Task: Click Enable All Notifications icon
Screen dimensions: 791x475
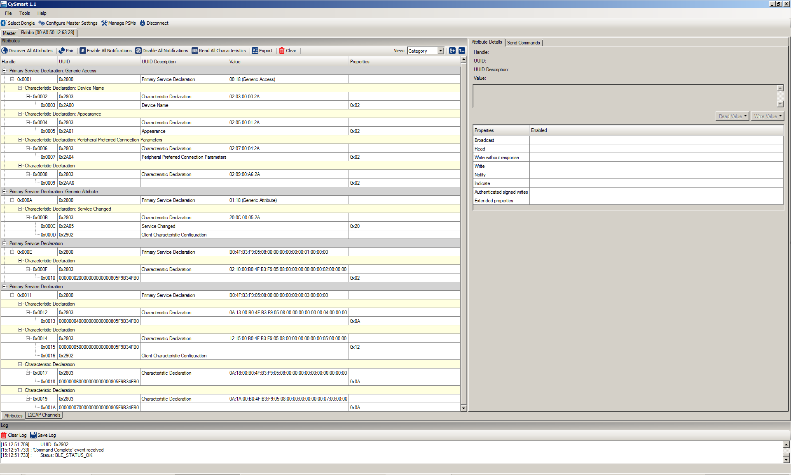Action: coord(83,51)
